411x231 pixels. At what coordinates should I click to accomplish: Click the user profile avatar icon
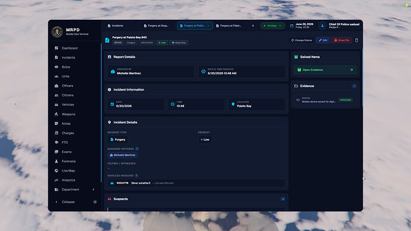(322, 26)
